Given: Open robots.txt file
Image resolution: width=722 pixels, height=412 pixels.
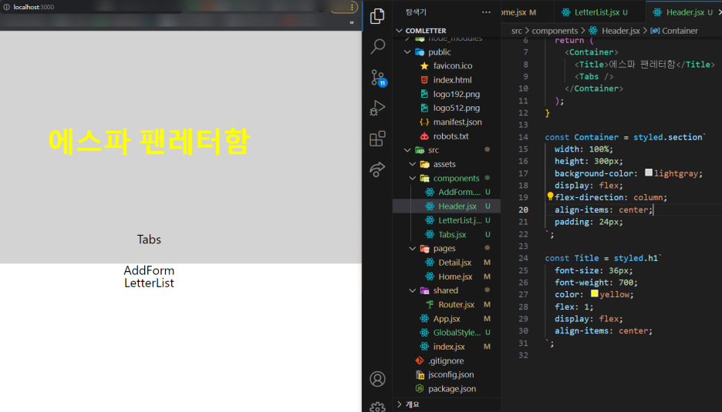Looking at the screenshot, I should (x=450, y=136).
